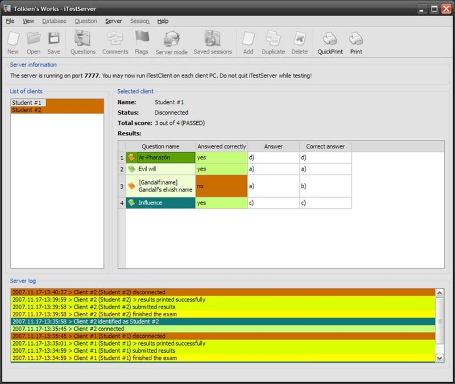Select log entry Client #1 disconnected at 13:35:45
This screenshot has width=455, height=384.
tap(223, 336)
